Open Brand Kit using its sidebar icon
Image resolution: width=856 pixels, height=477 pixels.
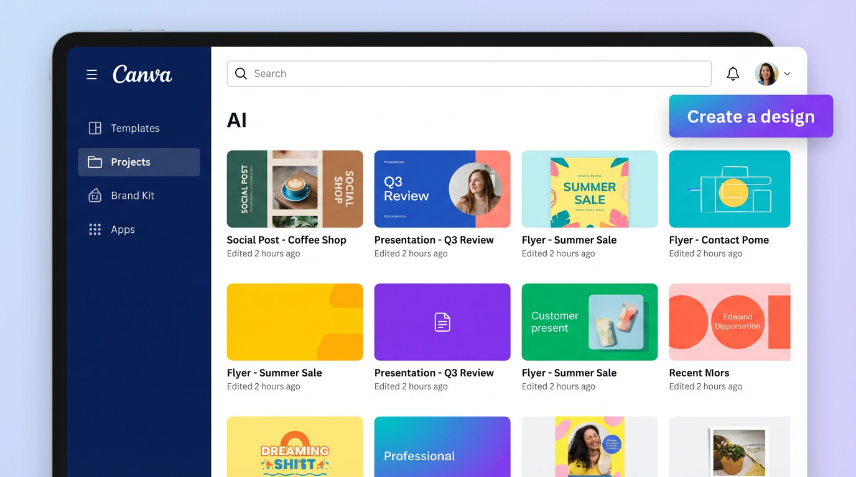point(94,195)
